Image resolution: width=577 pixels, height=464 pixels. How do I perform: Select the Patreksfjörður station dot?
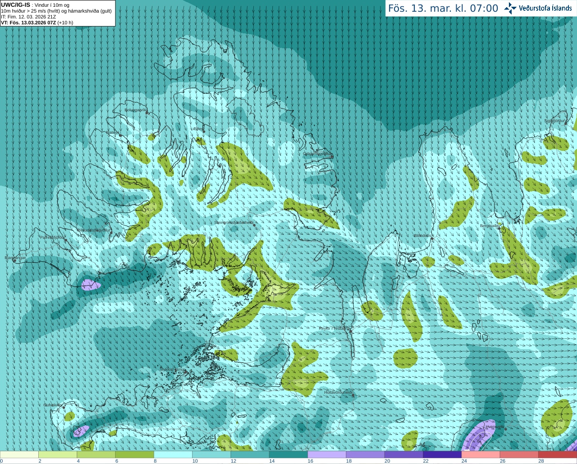pyautogui.click(x=65, y=240)
